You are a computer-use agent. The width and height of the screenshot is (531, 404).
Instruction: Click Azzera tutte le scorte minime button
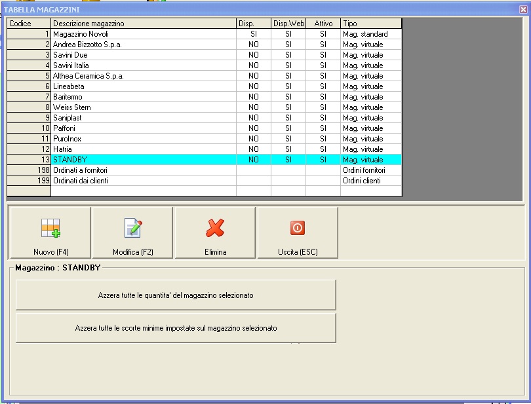pyautogui.click(x=176, y=328)
